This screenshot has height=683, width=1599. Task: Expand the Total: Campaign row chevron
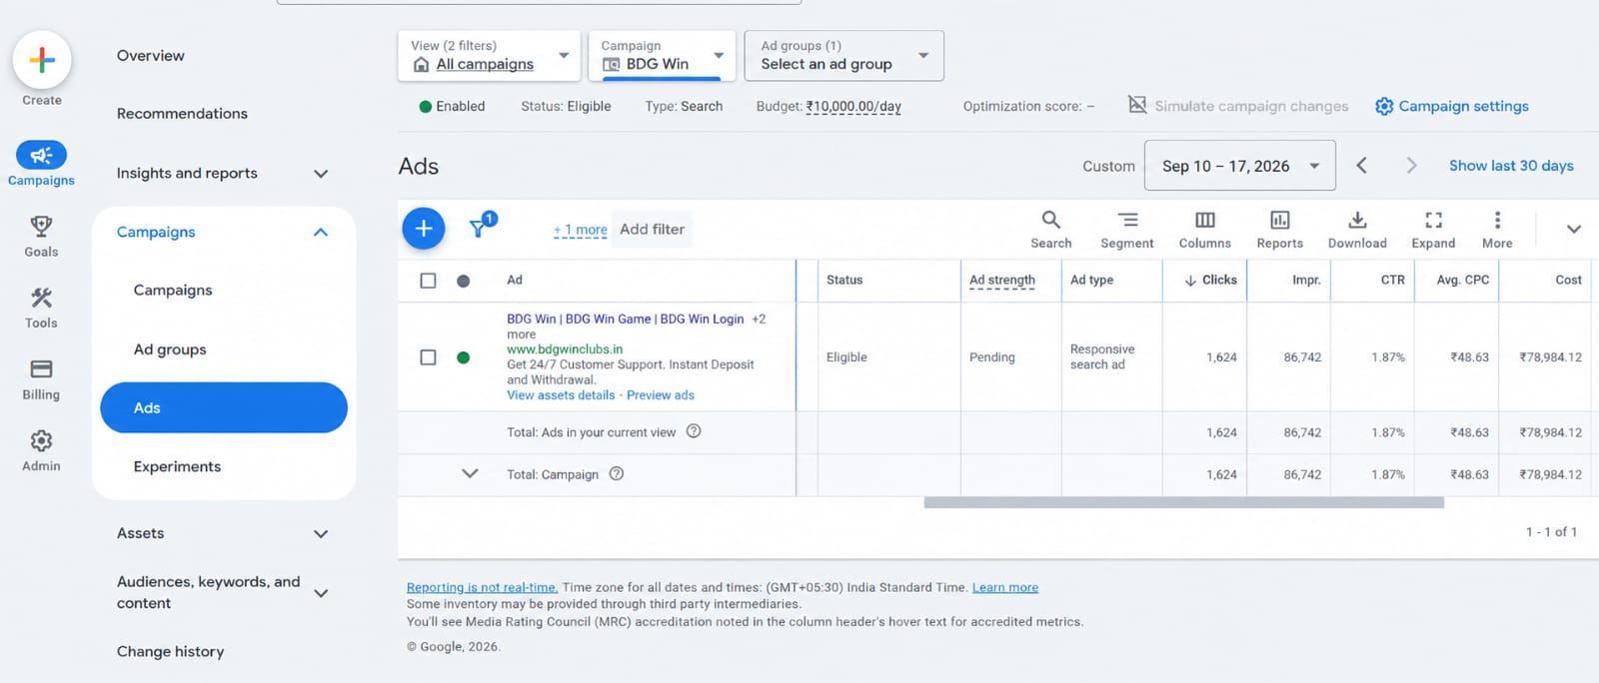(x=470, y=473)
